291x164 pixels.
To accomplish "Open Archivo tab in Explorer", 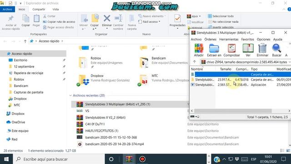I will pyautogui.click(x=7, y=9).
